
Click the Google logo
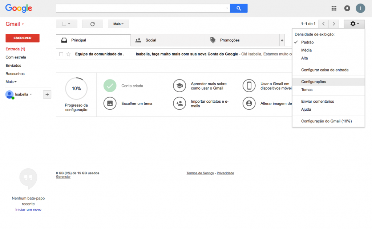[x=19, y=8]
